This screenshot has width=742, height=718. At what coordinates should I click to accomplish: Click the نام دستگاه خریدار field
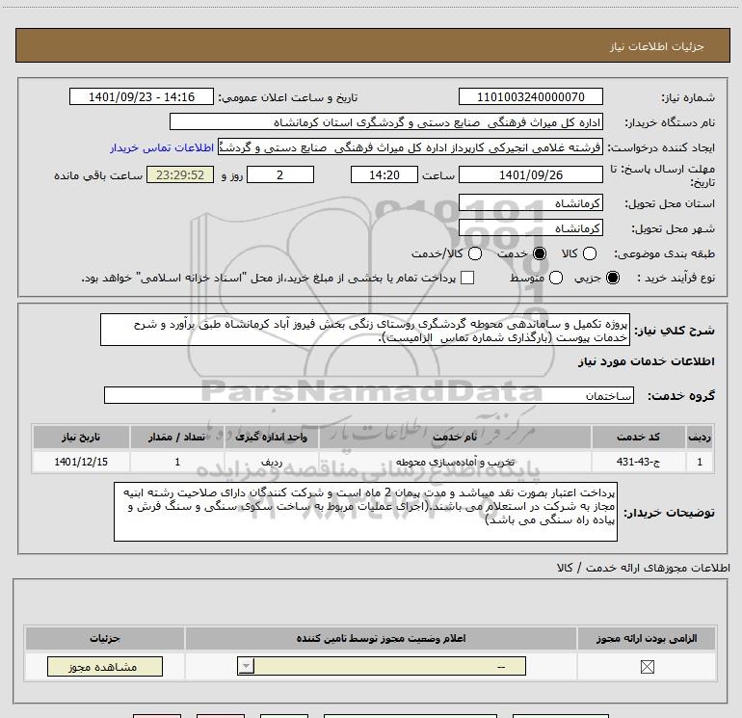(386, 122)
